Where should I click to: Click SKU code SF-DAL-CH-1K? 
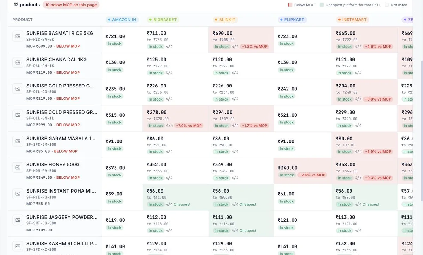tap(40, 66)
